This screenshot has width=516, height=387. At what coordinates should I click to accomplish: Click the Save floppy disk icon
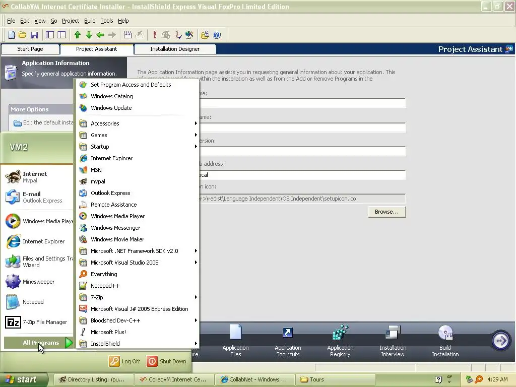click(34, 35)
